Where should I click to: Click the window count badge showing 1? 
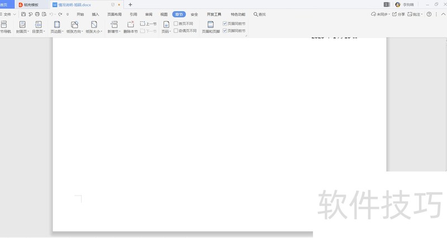tap(387, 4)
